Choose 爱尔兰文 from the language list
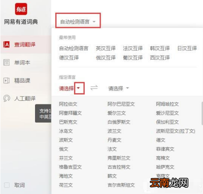Screen dimensions: 203x194 pos(117,113)
